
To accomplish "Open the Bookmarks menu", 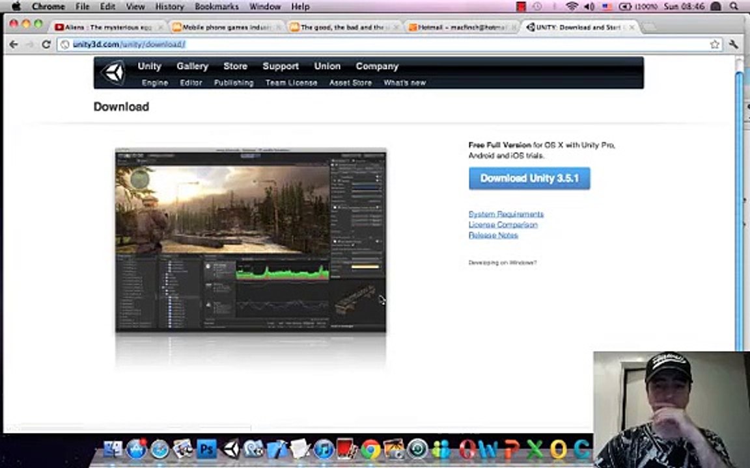I will pos(217,6).
